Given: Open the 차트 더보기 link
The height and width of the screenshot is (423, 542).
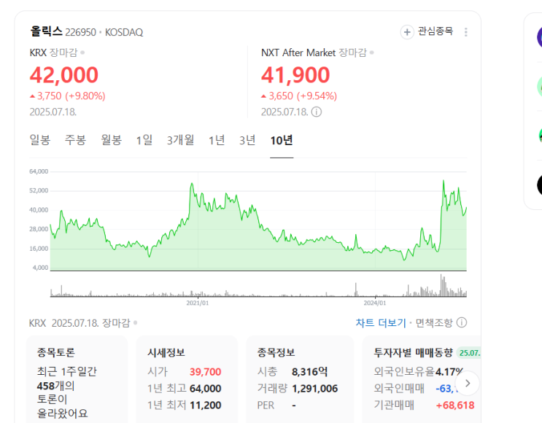Looking at the screenshot, I should click(381, 322).
